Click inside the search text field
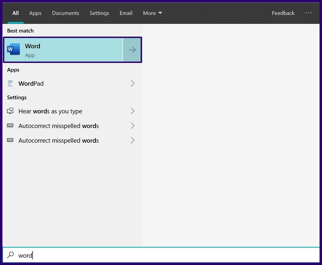Image resolution: width=322 pixels, height=265 pixels. click(81, 255)
